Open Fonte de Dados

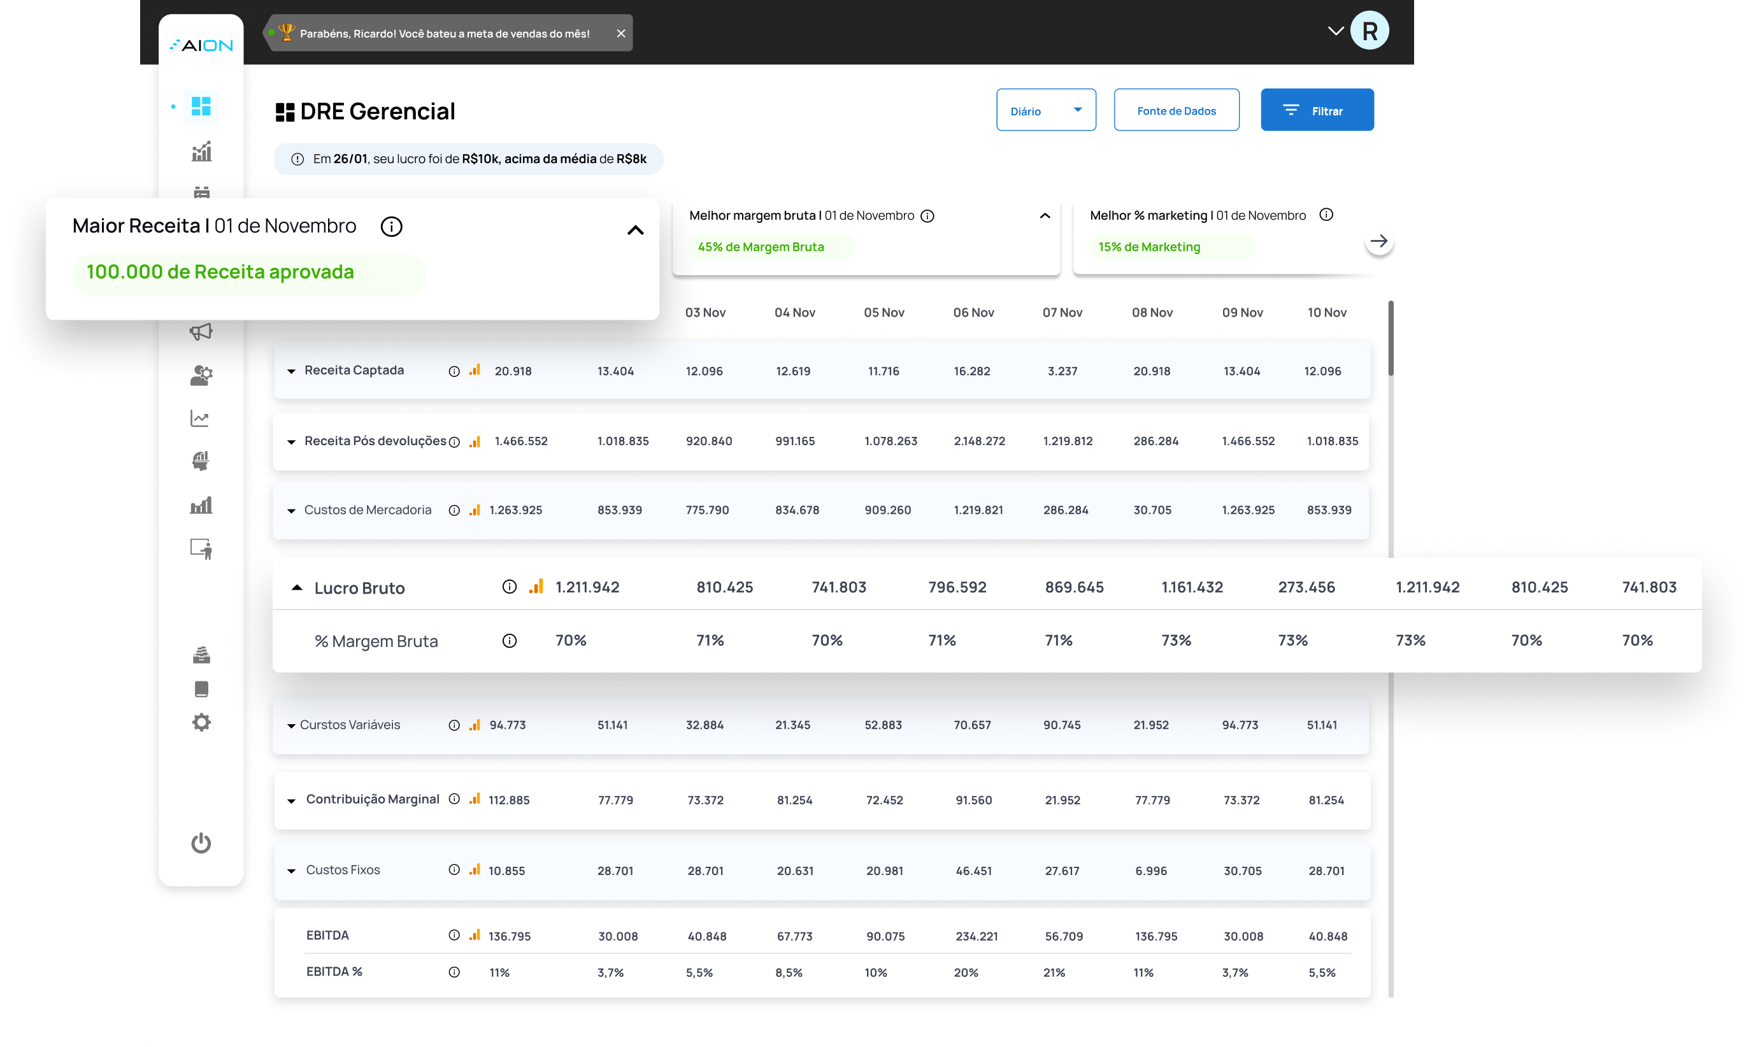(x=1176, y=110)
